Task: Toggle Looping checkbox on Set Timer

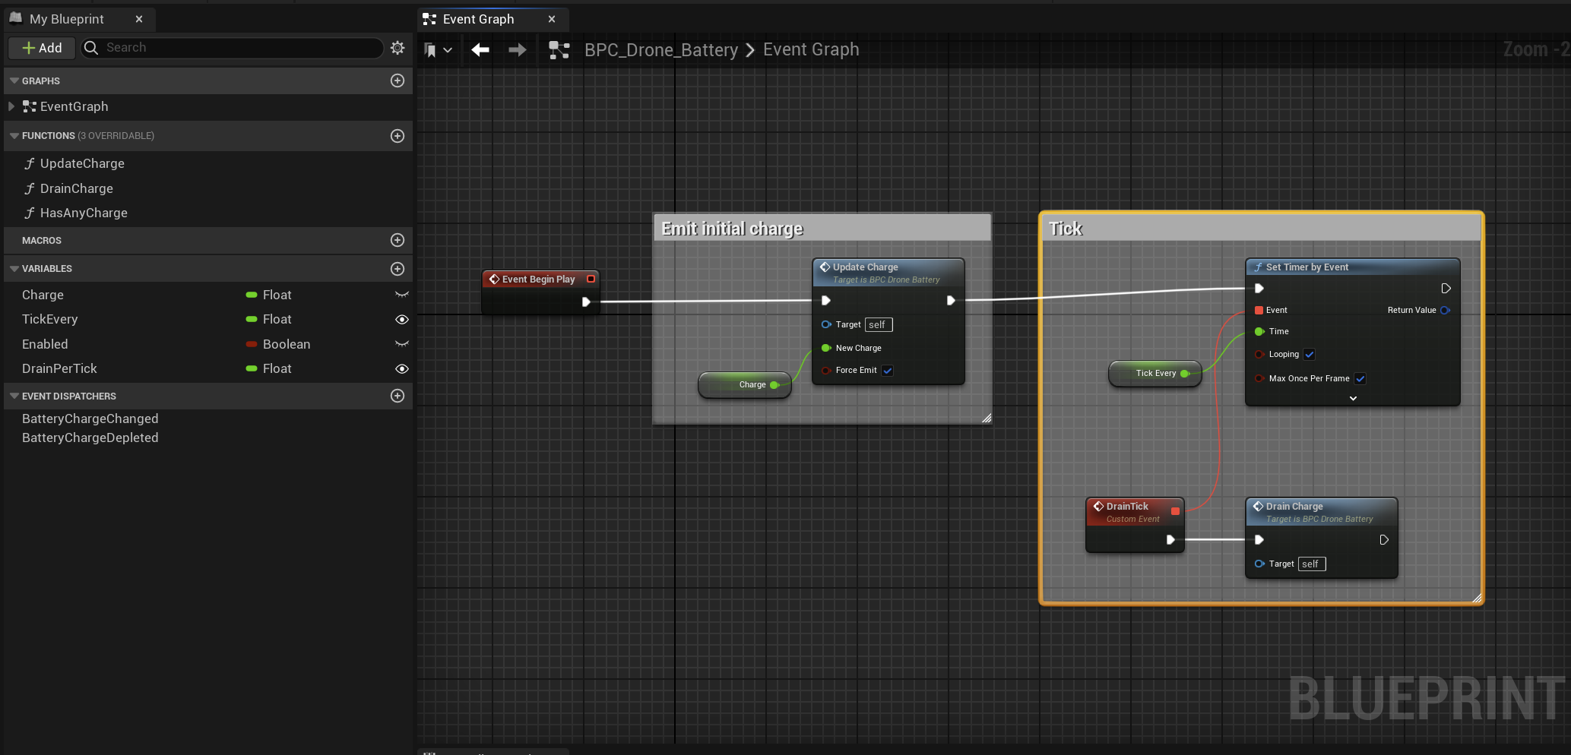Action: [x=1309, y=354]
